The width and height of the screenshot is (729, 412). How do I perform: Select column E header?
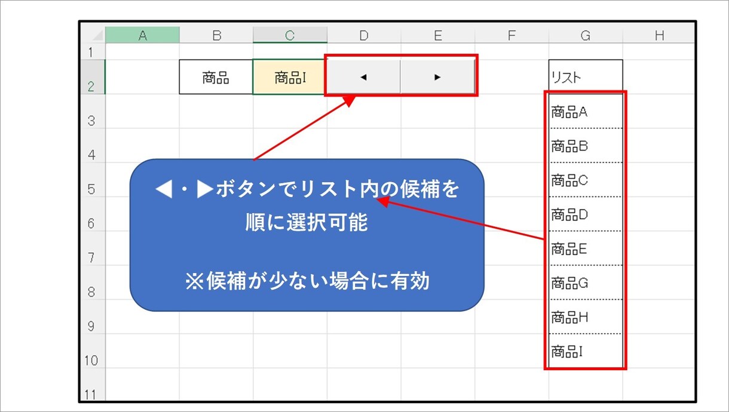click(x=437, y=35)
